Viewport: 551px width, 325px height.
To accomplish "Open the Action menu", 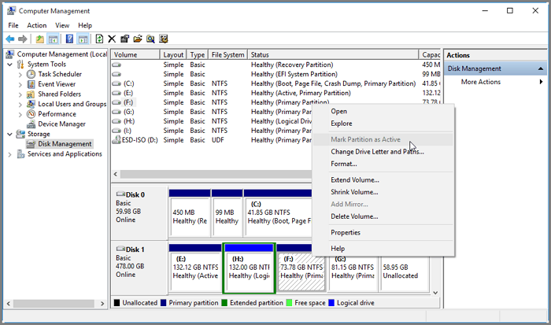I will [x=36, y=25].
